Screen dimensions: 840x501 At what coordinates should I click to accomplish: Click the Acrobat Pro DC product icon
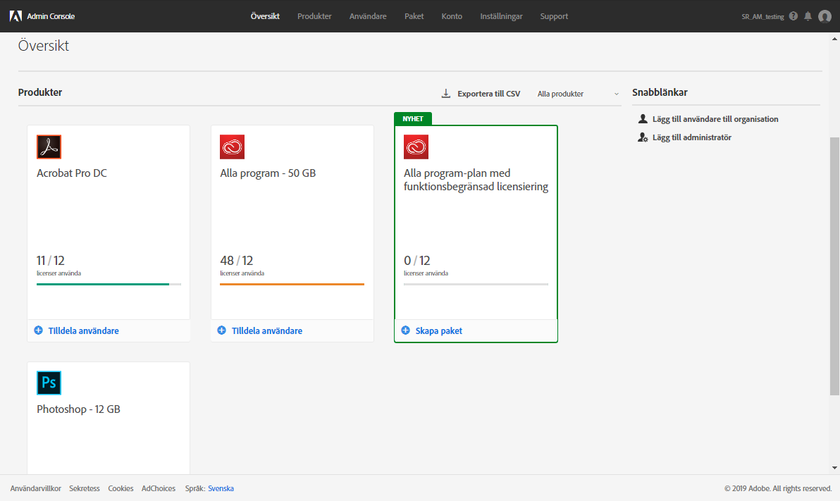[x=49, y=147]
